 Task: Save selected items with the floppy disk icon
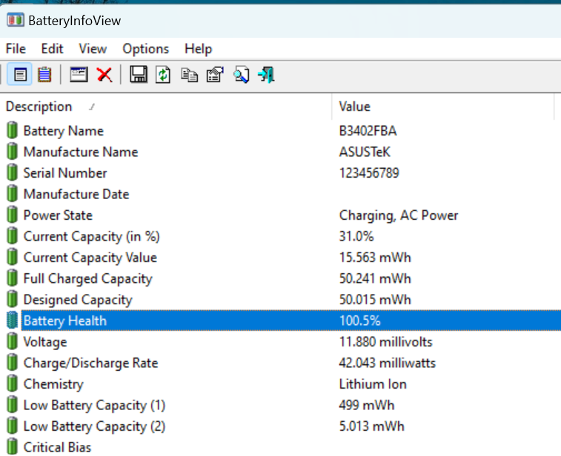pos(139,75)
